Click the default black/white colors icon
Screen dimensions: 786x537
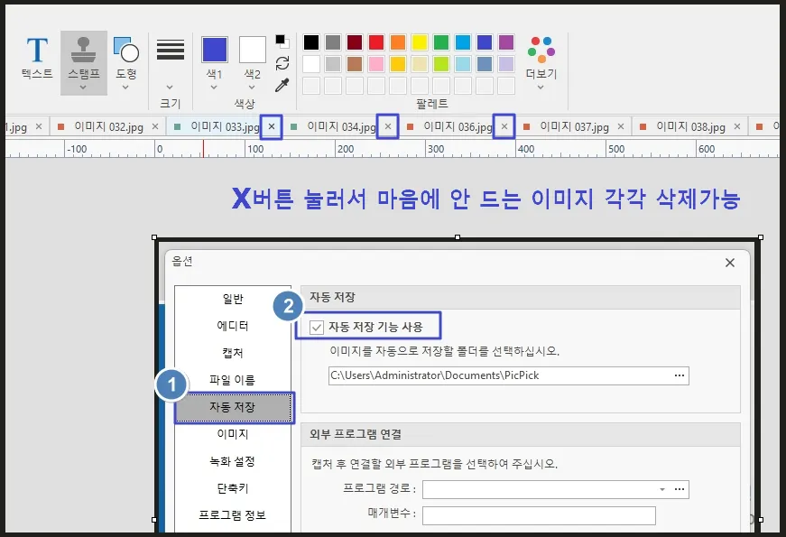click(282, 42)
